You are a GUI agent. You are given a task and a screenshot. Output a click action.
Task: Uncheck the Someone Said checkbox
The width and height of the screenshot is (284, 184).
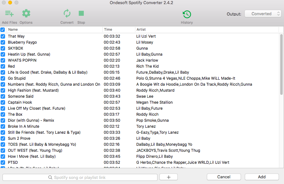[x=3, y=96]
